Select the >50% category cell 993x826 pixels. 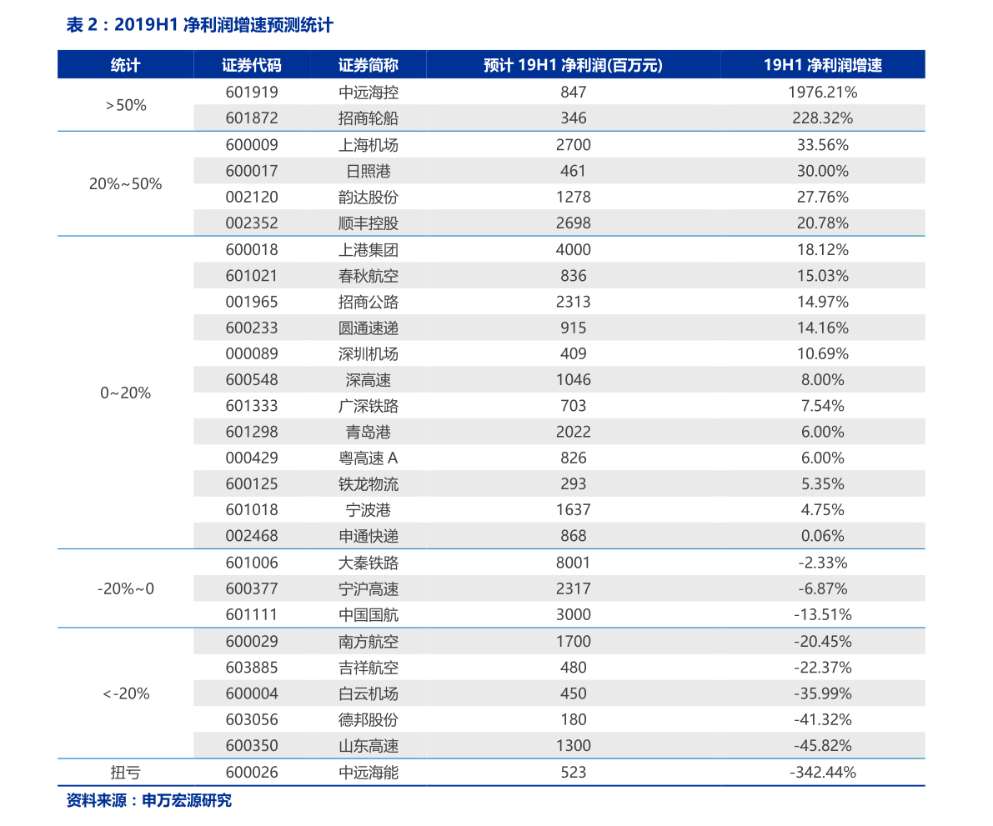pyautogui.click(x=125, y=105)
